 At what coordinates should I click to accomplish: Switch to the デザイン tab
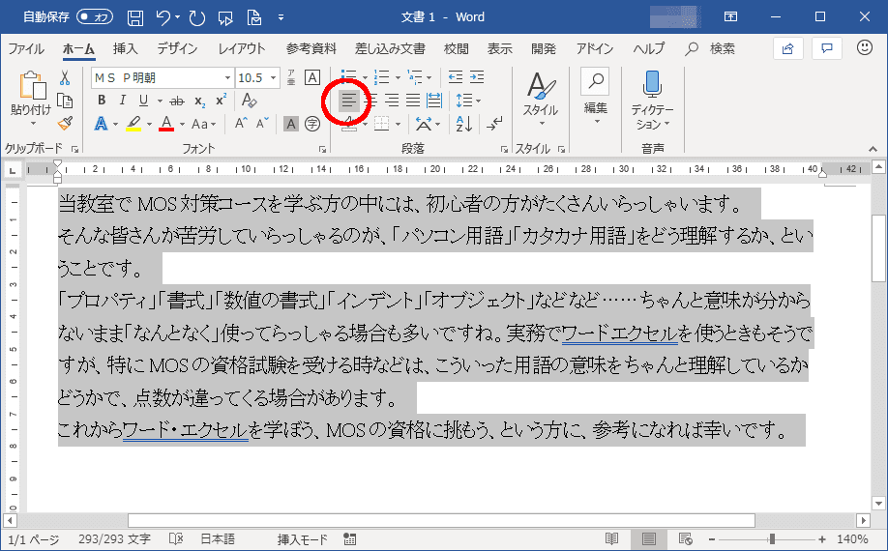177,48
